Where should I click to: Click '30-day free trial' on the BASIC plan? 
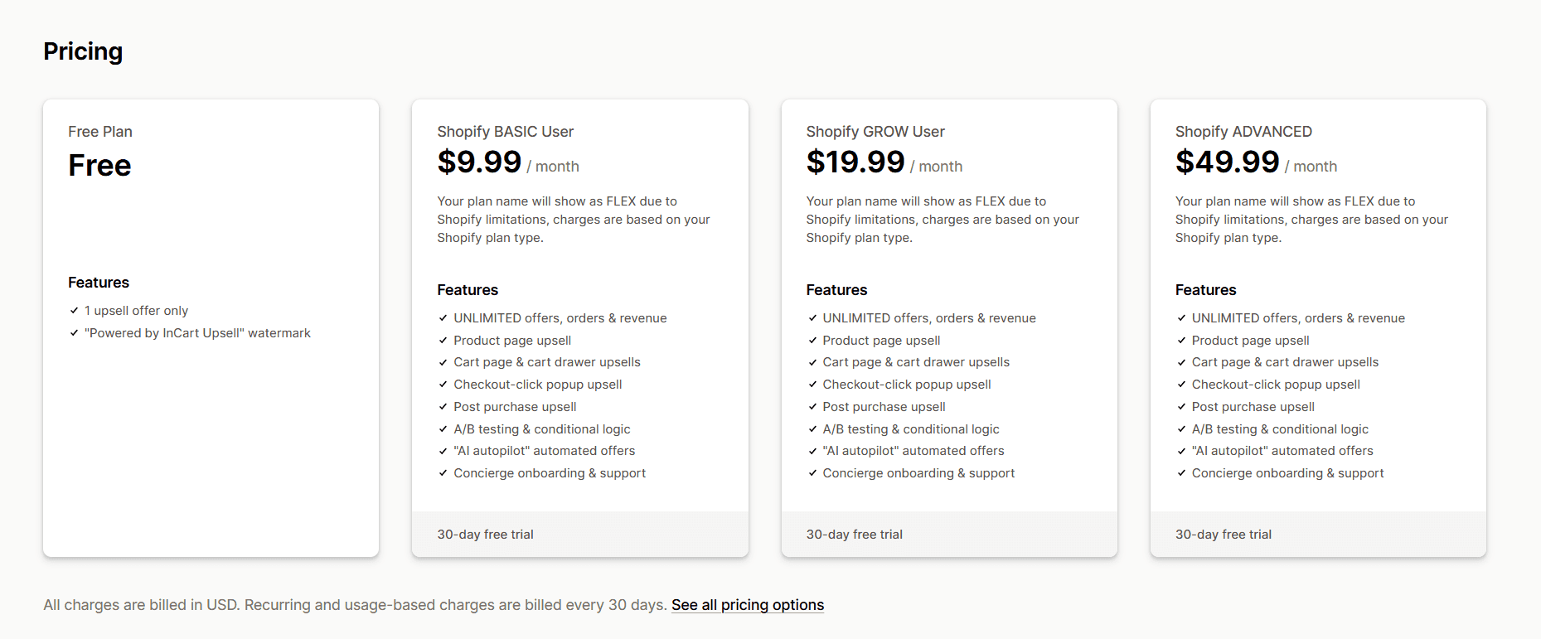(x=485, y=535)
